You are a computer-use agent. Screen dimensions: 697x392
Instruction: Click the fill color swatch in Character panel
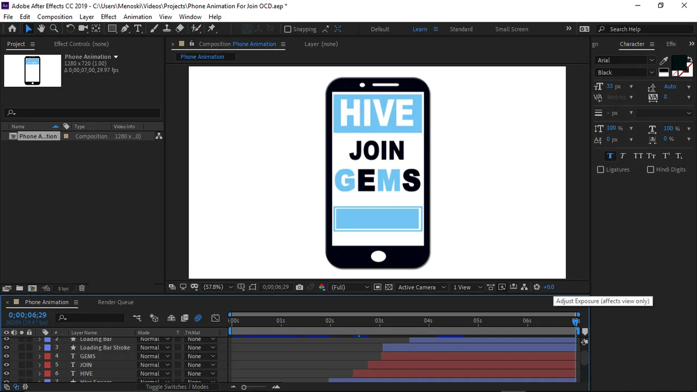coord(678,63)
